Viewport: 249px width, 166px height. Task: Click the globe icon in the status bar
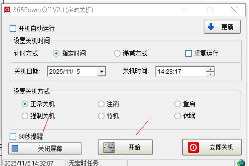click(x=241, y=163)
